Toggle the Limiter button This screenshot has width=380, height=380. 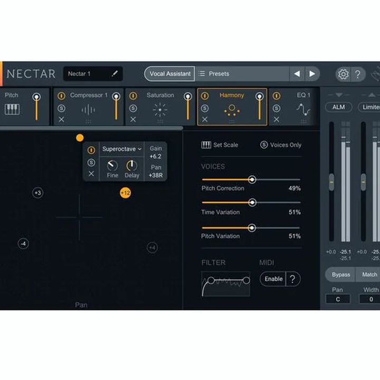pyautogui.click(x=369, y=107)
